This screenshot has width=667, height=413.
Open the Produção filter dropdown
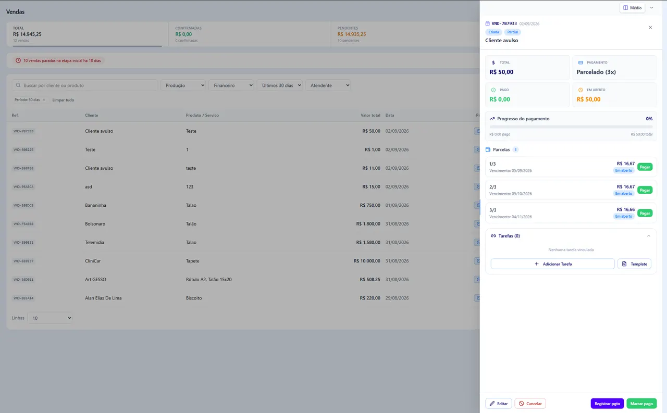(x=183, y=85)
